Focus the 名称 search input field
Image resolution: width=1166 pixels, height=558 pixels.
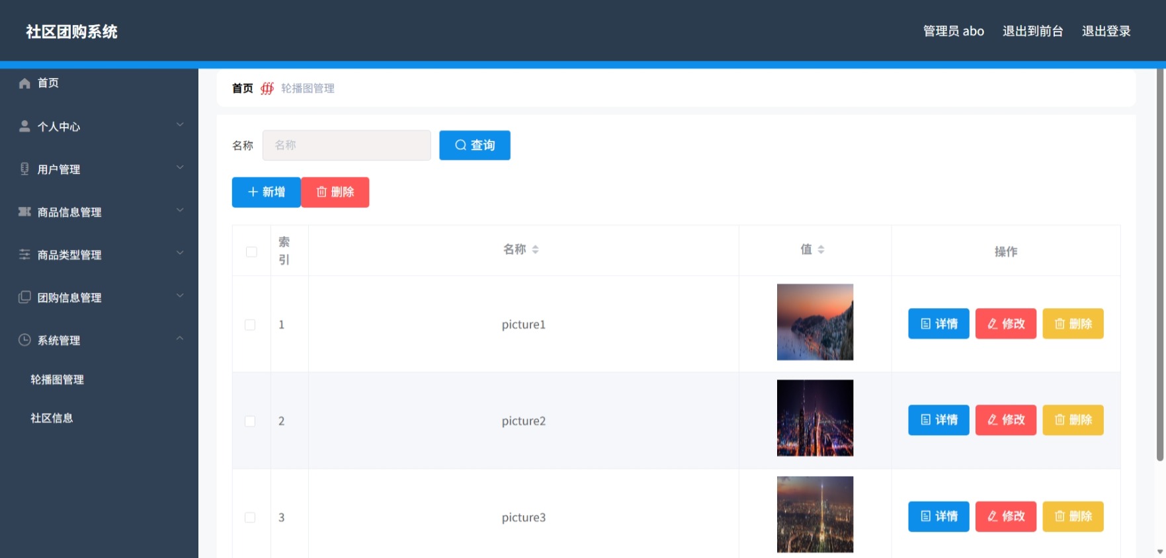[347, 145]
